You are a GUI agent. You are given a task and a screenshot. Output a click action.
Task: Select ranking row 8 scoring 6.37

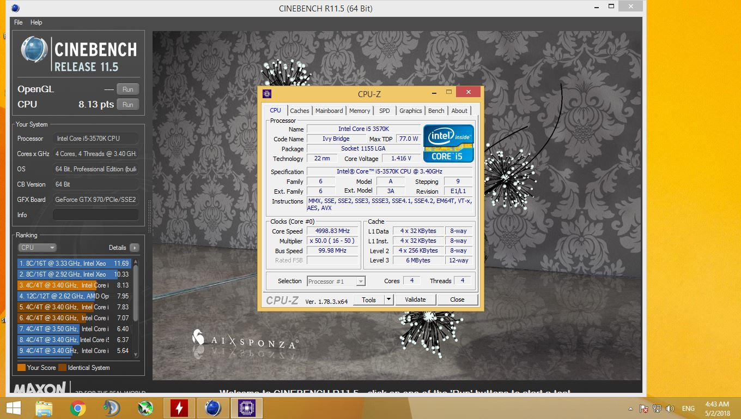pos(74,340)
